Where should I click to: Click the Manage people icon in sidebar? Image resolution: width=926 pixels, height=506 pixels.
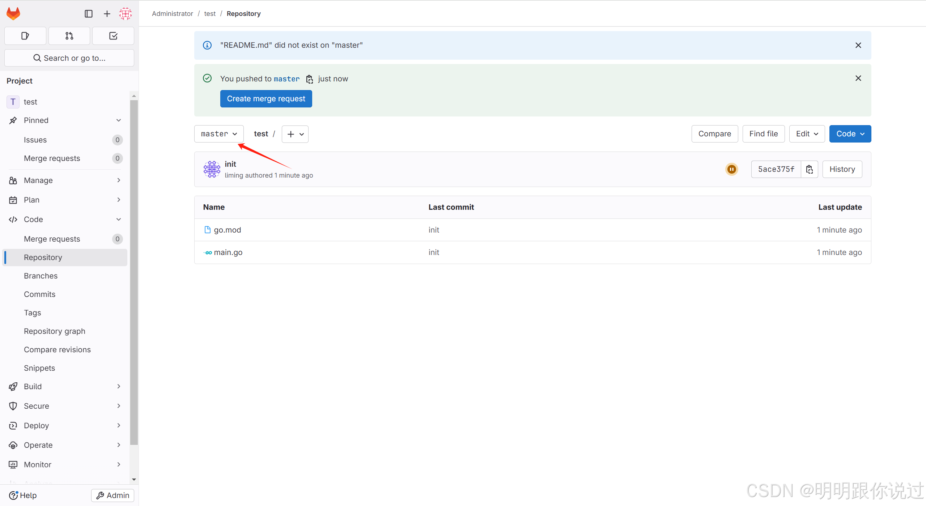(13, 180)
